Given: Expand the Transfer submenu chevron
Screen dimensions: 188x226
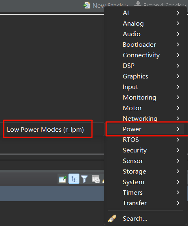Looking at the screenshot, I should 178,203.
